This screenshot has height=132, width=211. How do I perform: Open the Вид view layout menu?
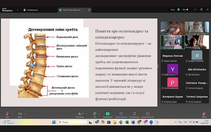185,10
